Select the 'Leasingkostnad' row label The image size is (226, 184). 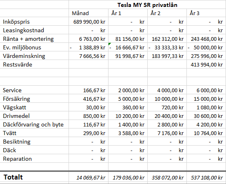34,30
